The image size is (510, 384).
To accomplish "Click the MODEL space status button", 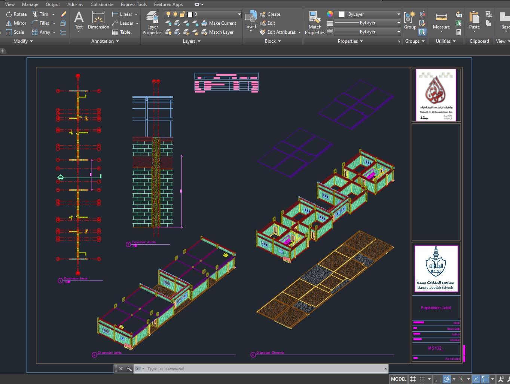I will point(398,379).
